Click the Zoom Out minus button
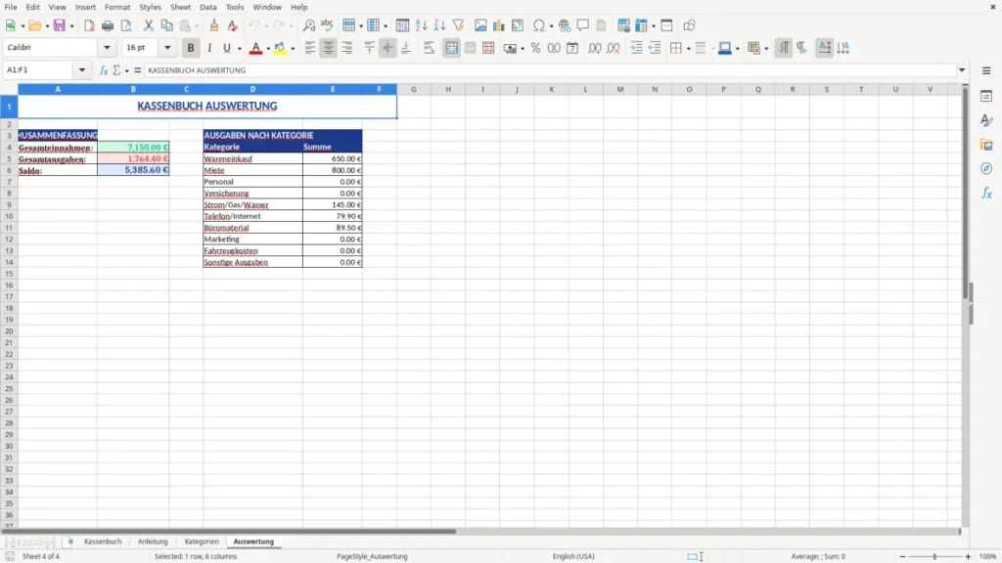1002x563 pixels. click(x=902, y=556)
